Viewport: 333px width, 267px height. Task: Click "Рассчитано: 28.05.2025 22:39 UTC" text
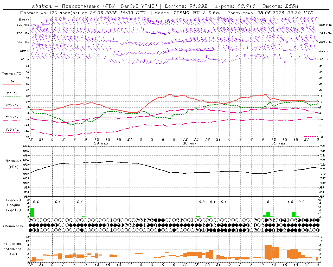click(270, 13)
